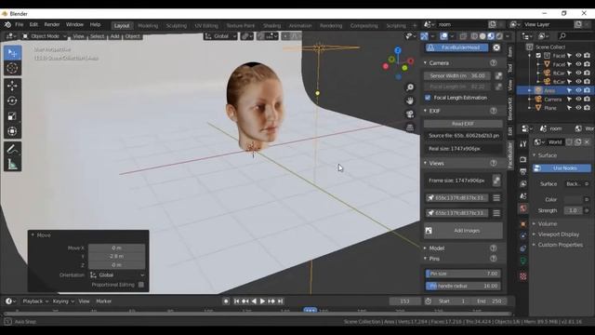This screenshot has height=335, width=595.
Task: Enable rendered viewport shading mode
Action: pyautogui.click(x=499, y=36)
